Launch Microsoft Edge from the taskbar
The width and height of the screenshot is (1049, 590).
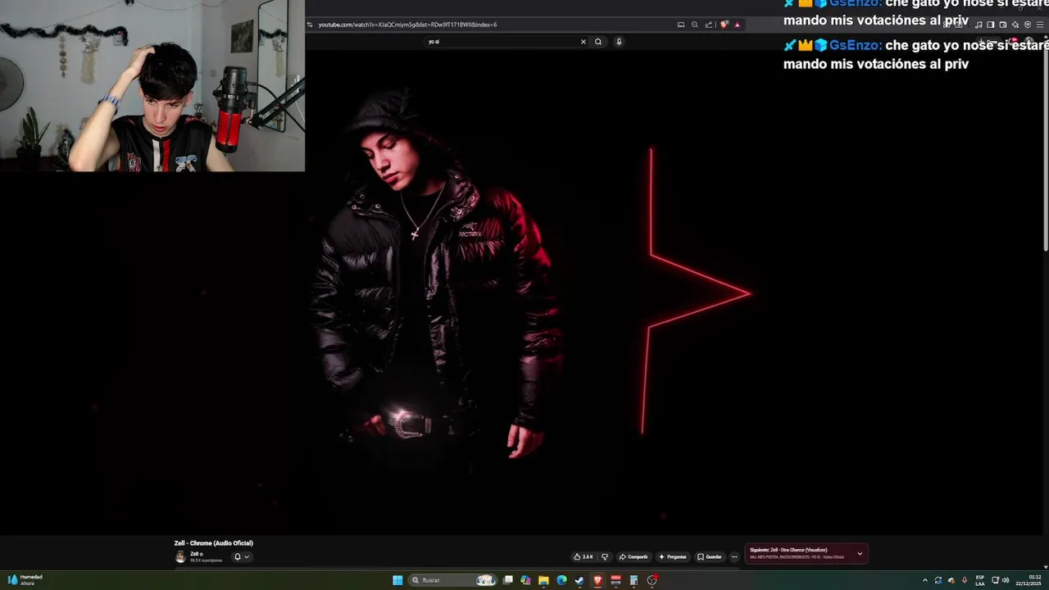click(561, 580)
